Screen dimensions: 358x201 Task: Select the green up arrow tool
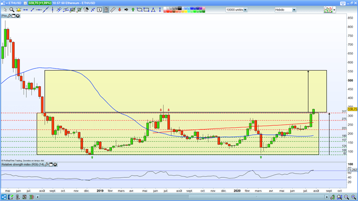pyautogui.click(x=133, y=10)
